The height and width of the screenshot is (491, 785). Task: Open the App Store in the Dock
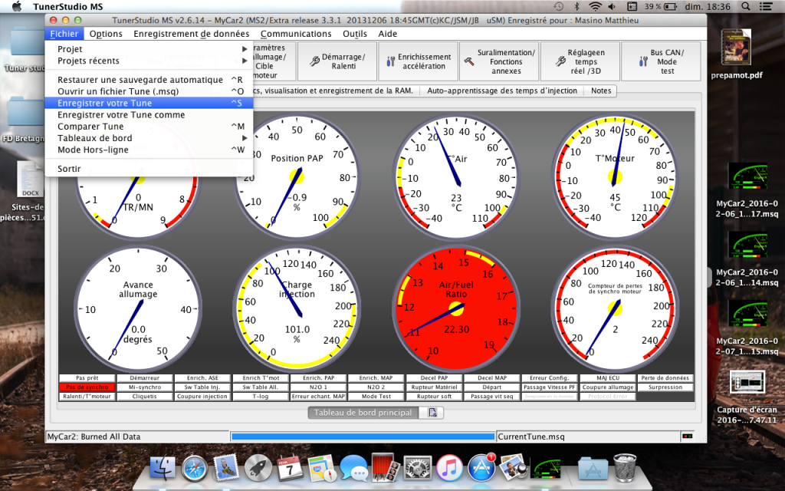pyautogui.click(x=481, y=468)
